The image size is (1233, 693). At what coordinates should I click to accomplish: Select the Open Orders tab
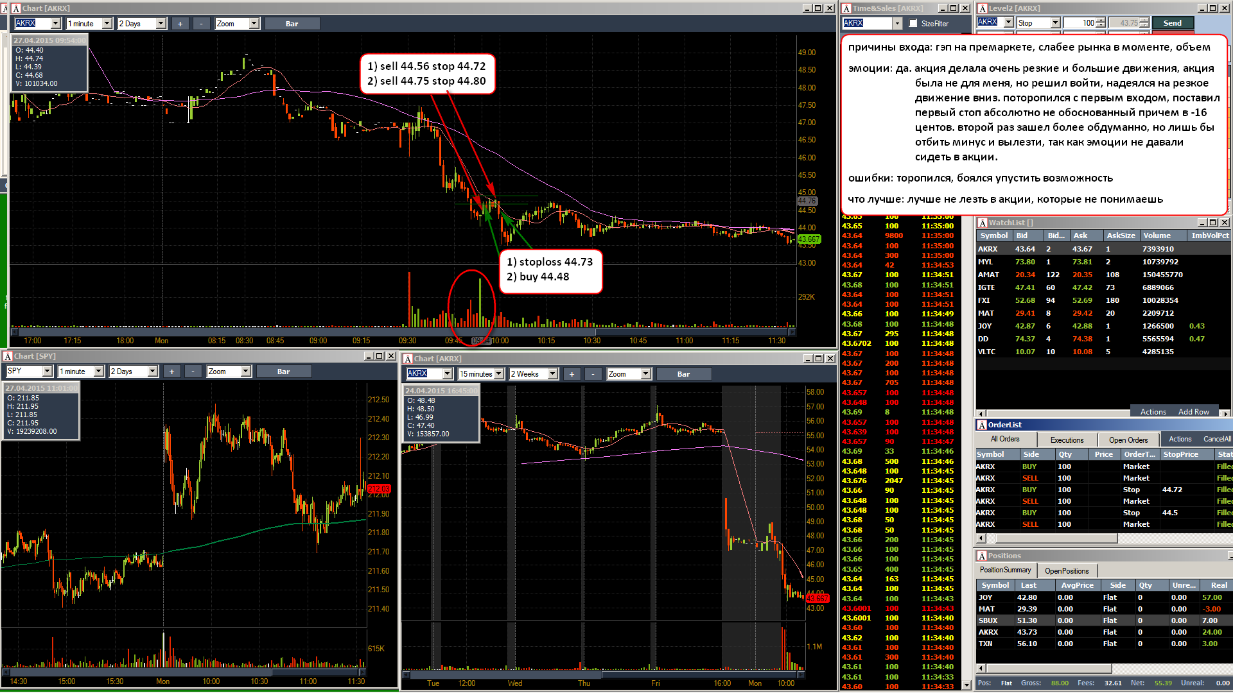click(x=1128, y=440)
